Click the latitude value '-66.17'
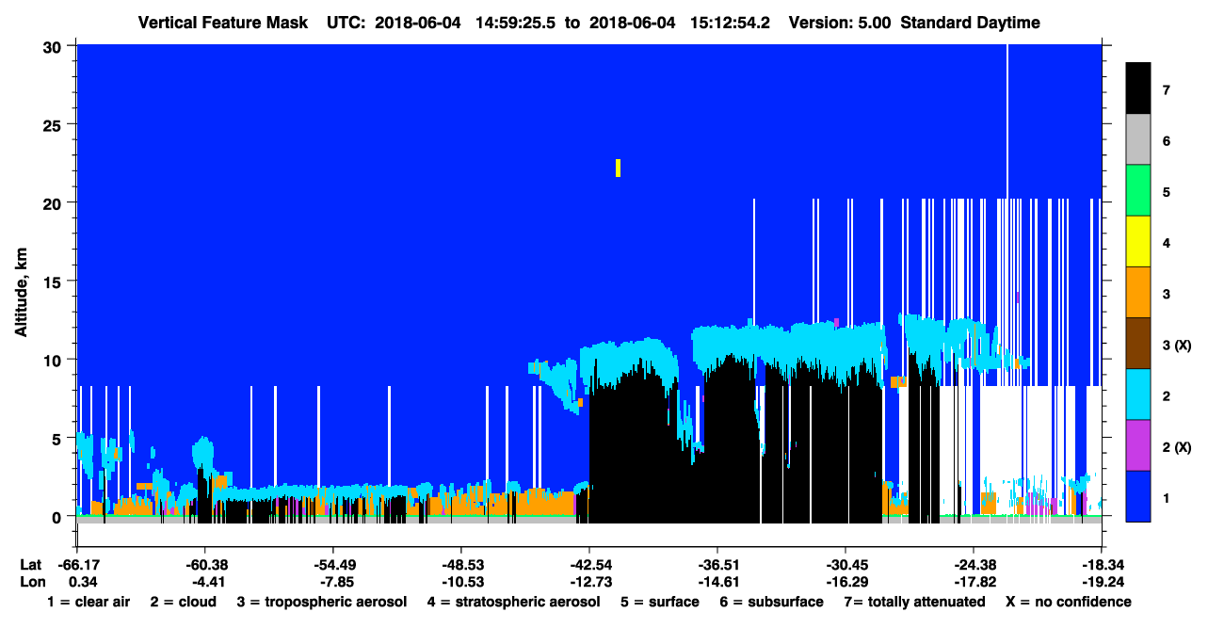 [x=77, y=565]
